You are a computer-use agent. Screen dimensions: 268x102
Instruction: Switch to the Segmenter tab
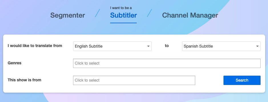tap(68, 15)
